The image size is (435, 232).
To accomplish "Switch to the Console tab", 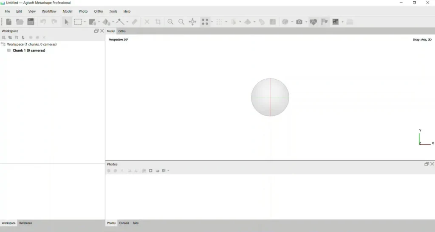I will pyautogui.click(x=124, y=223).
